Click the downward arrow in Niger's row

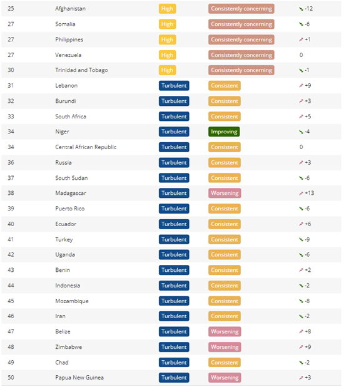pyautogui.click(x=301, y=132)
